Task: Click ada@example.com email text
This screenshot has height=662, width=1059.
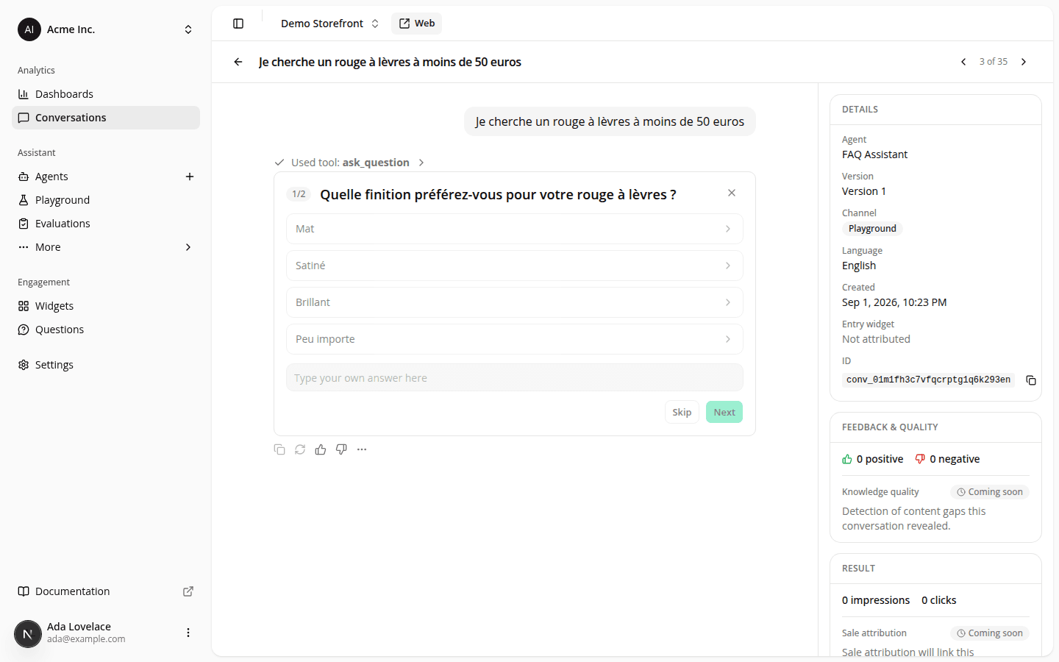Action: pos(86,639)
